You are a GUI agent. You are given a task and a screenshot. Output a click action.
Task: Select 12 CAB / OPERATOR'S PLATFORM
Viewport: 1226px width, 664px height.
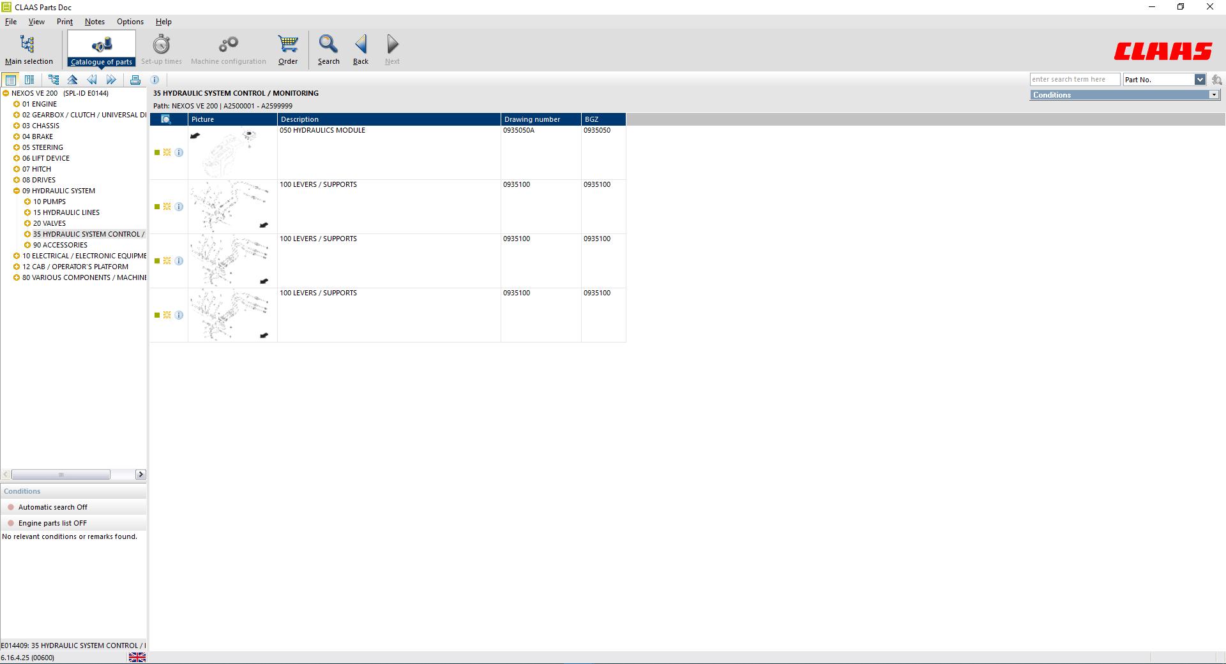75,267
